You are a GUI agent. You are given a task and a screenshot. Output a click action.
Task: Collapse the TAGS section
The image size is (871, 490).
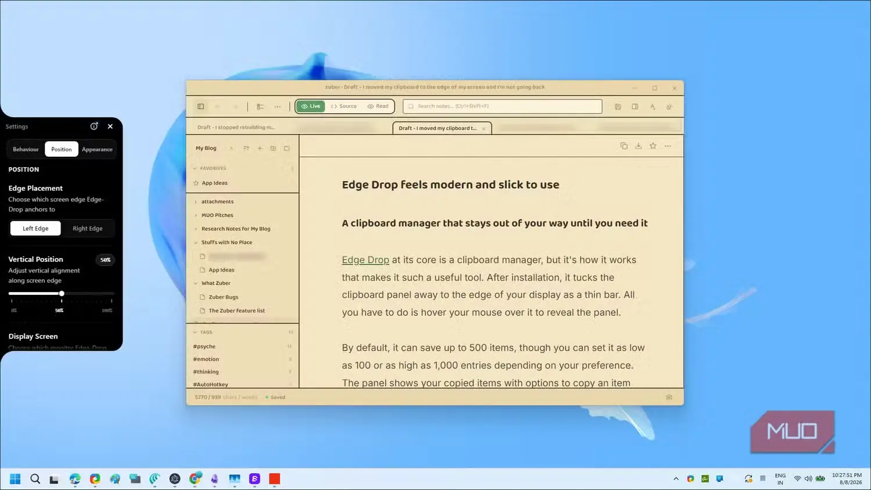point(195,333)
